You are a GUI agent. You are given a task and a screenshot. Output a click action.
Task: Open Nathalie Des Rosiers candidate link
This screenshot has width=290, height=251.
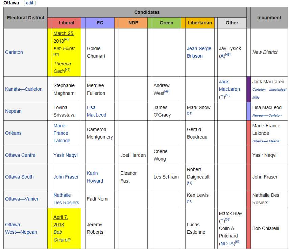(66, 199)
